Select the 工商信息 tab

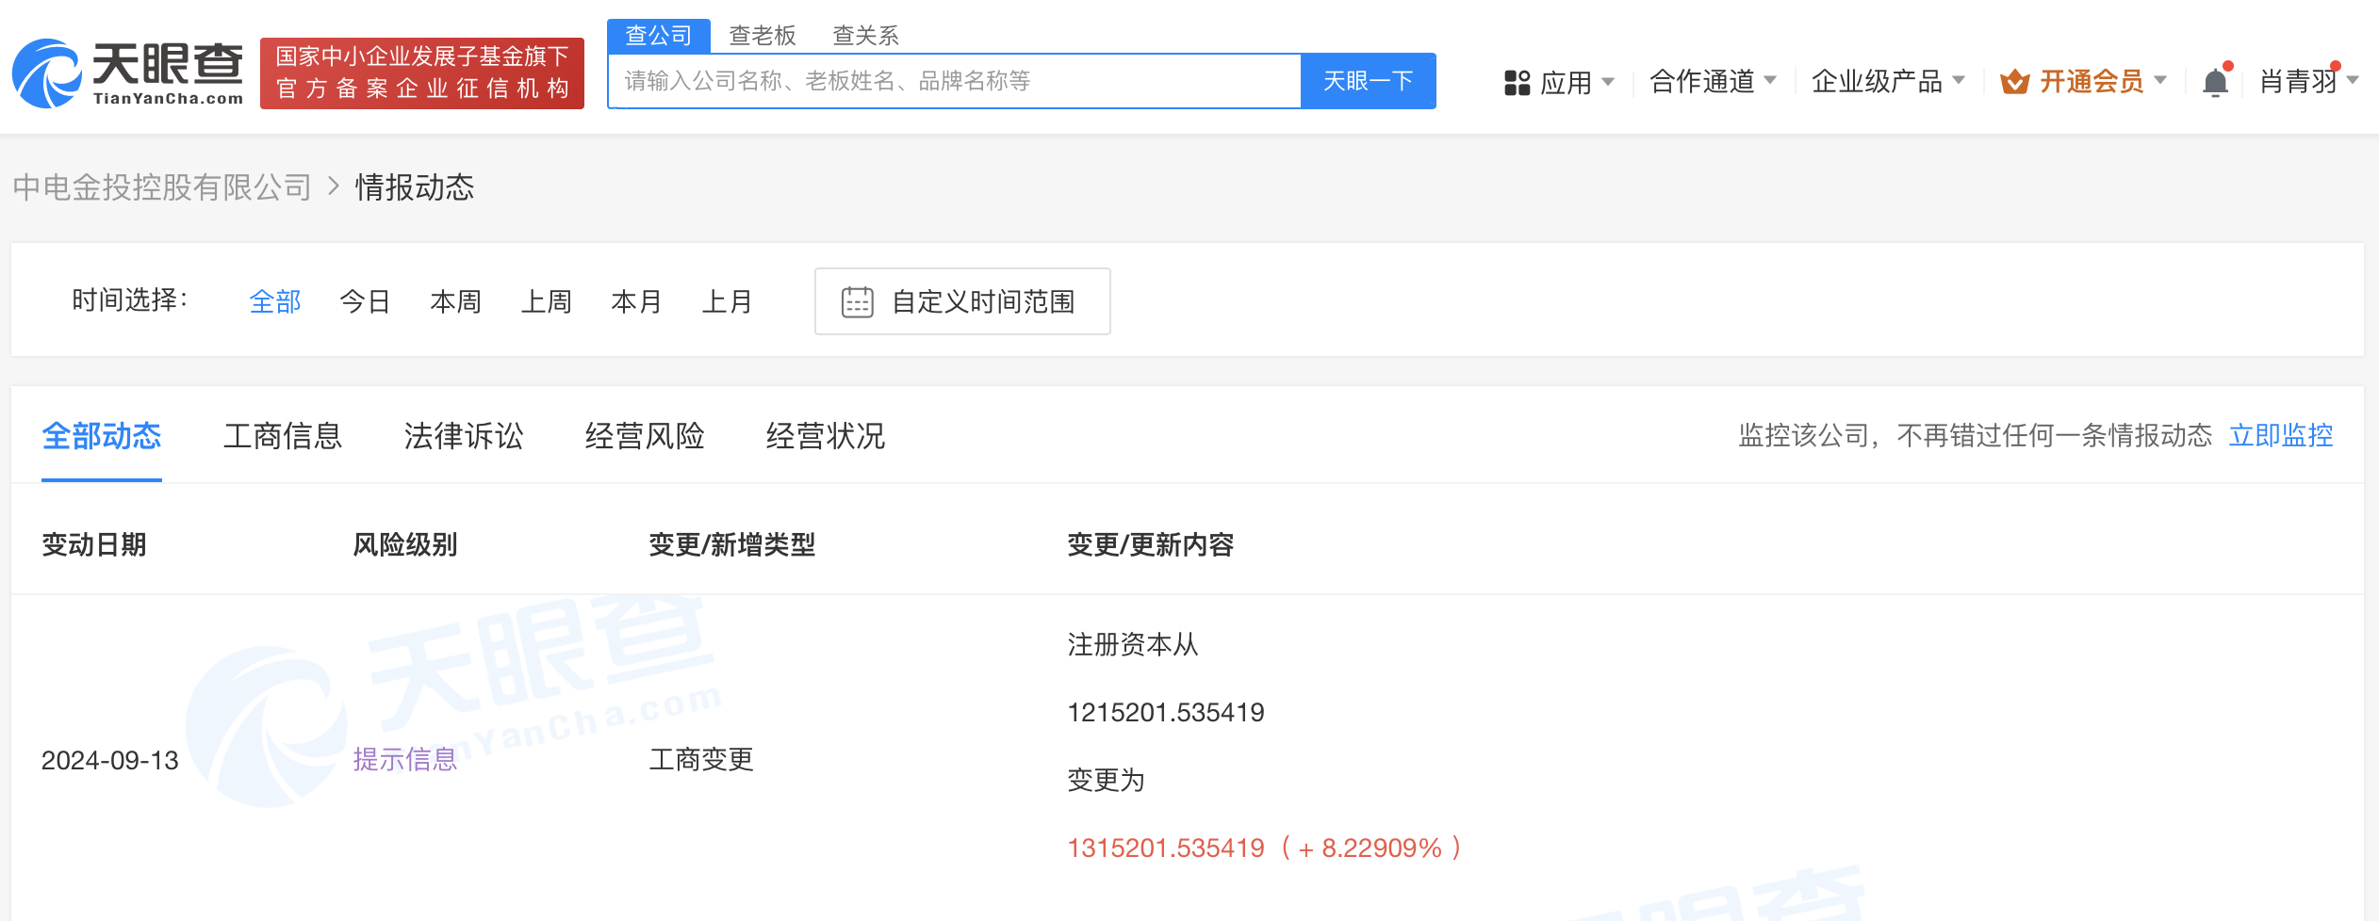point(283,436)
